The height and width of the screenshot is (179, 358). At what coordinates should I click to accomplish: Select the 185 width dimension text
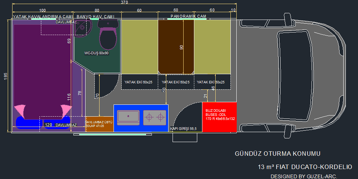[x=6, y=76]
